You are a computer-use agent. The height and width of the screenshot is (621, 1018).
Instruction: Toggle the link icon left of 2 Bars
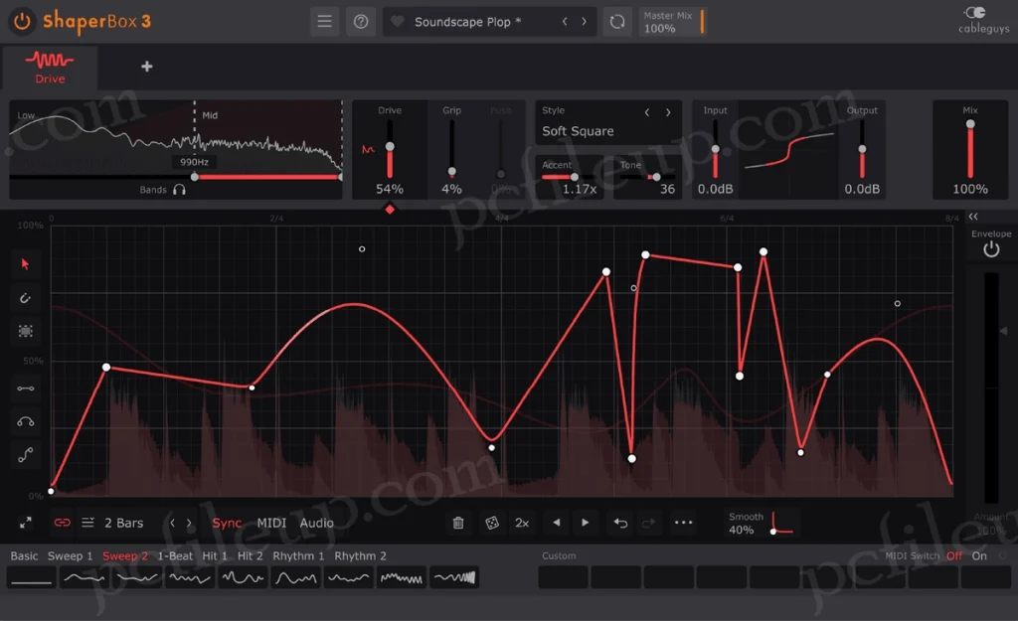point(62,523)
